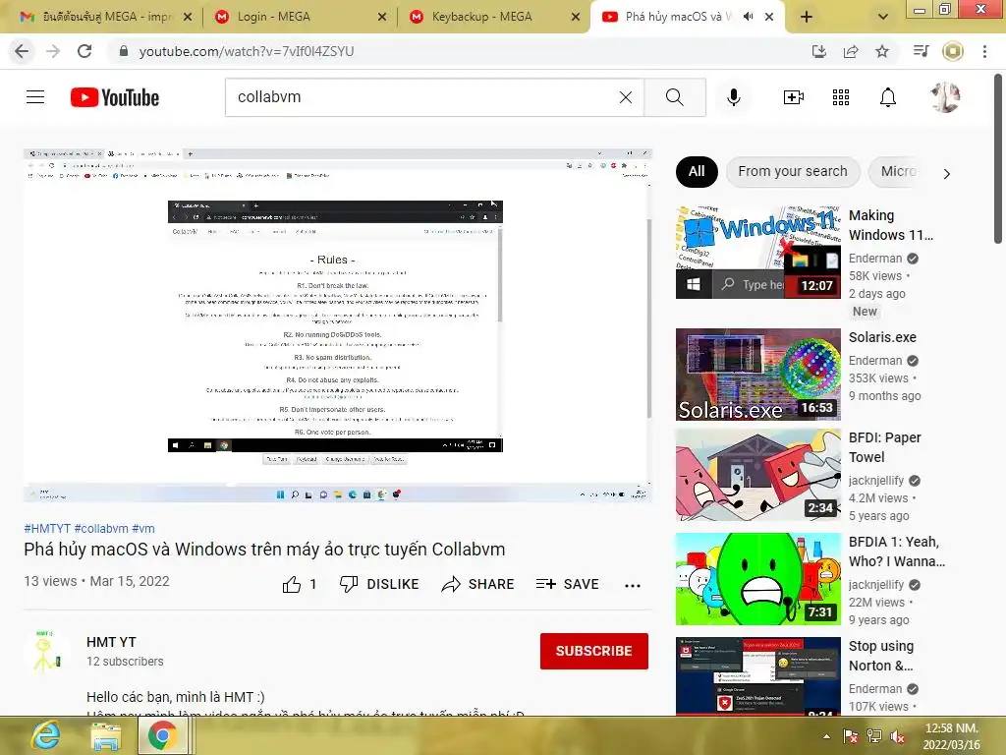Open Internet Explorer from taskbar

[45, 735]
